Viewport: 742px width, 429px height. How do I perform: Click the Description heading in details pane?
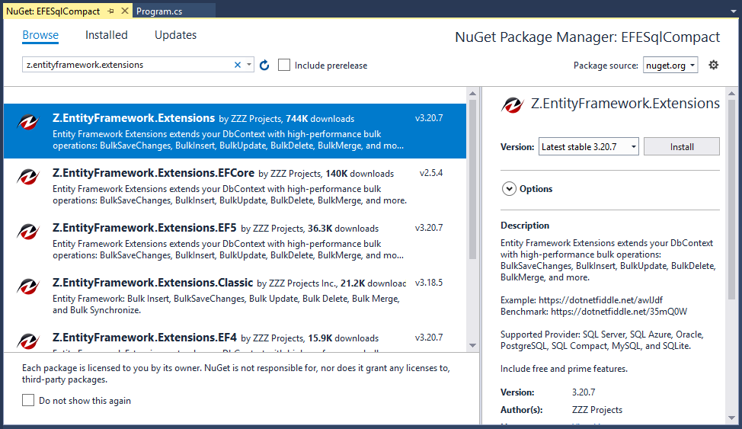[525, 226]
